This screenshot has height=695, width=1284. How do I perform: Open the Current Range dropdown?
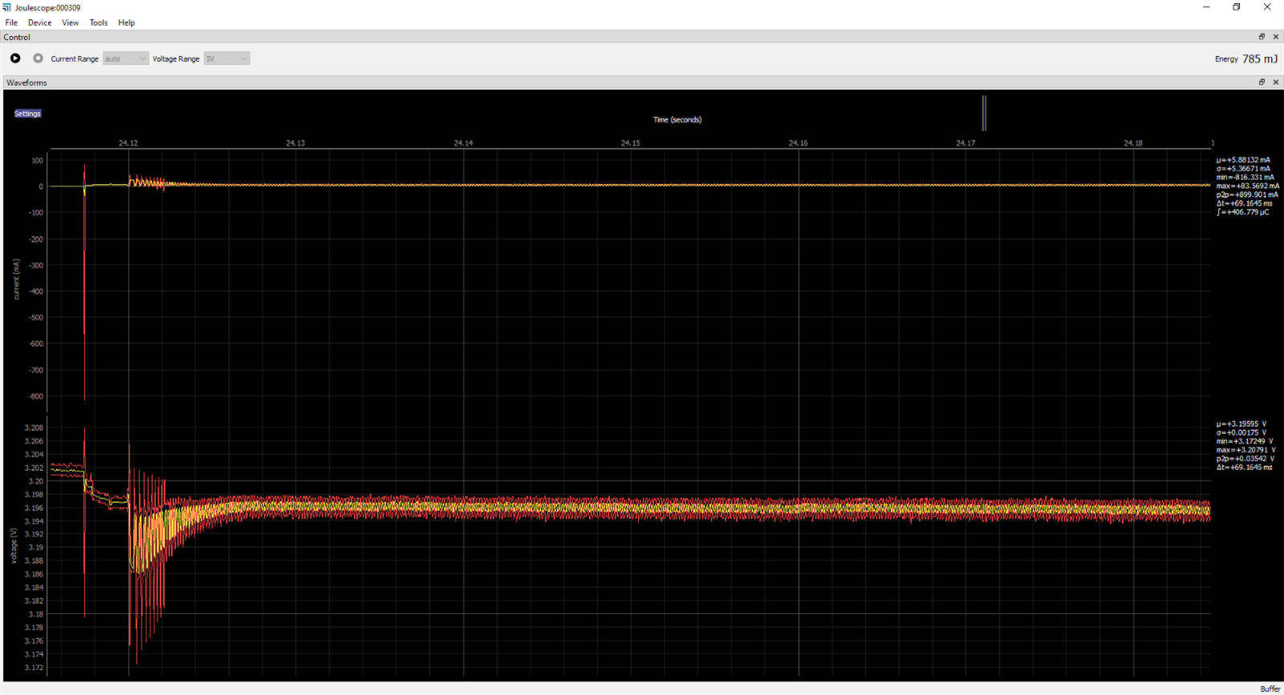pyautogui.click(x=125, y=59)
